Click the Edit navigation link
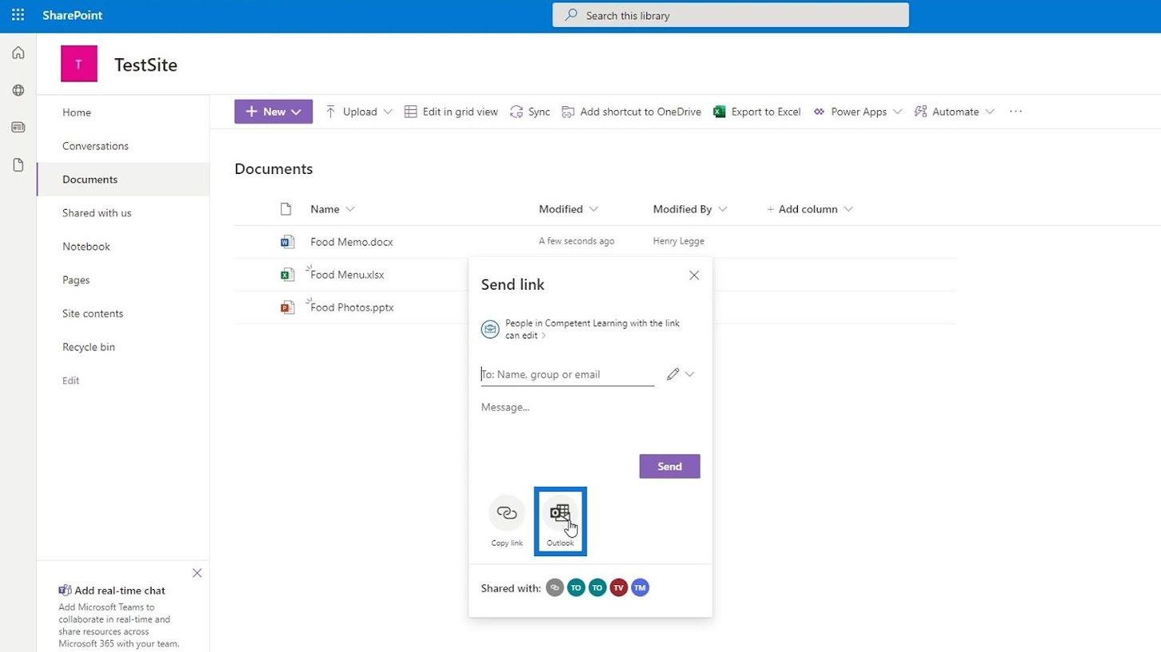Image resolution: width=1161 pixels, height=652 pixels. [71, 381]
